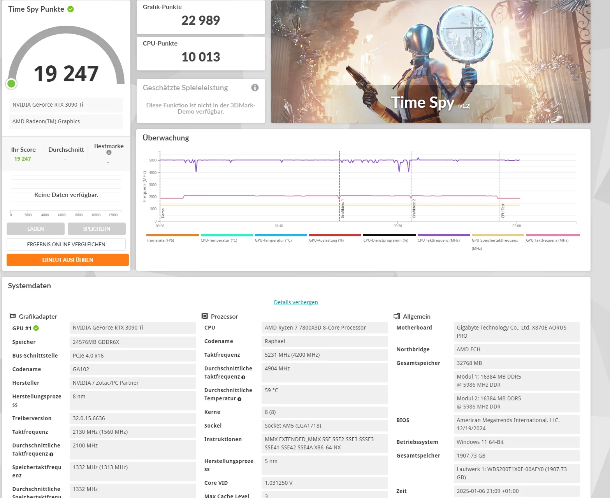Click the LADEN button

tap(35, 229)
